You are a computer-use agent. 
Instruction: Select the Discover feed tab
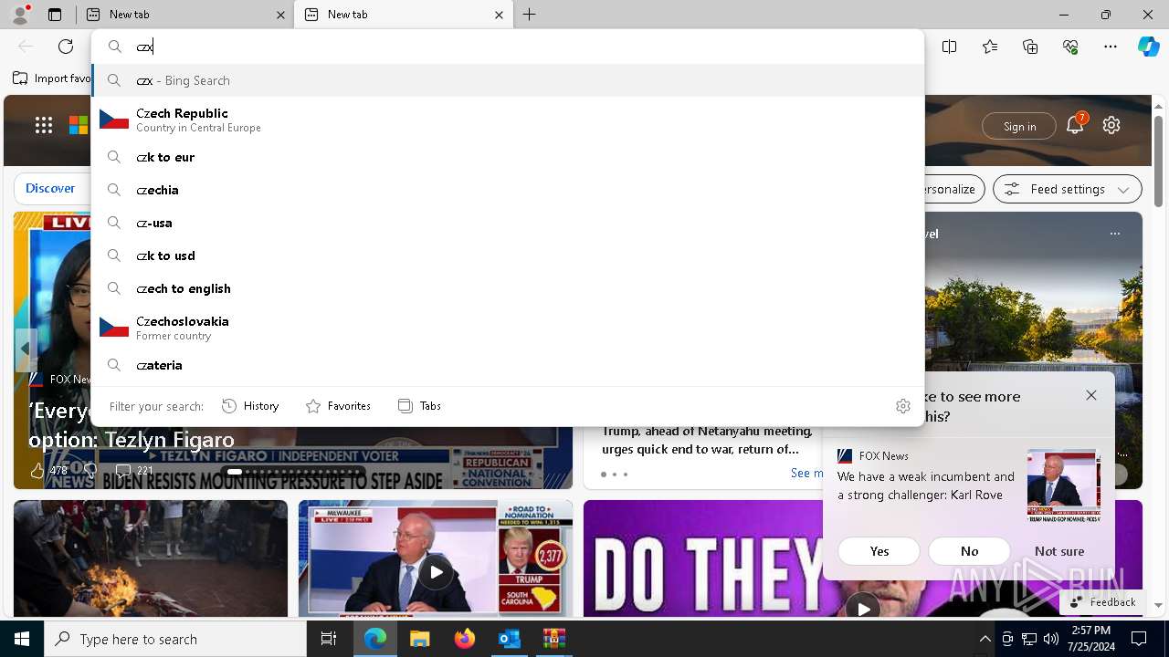(50, 188)
